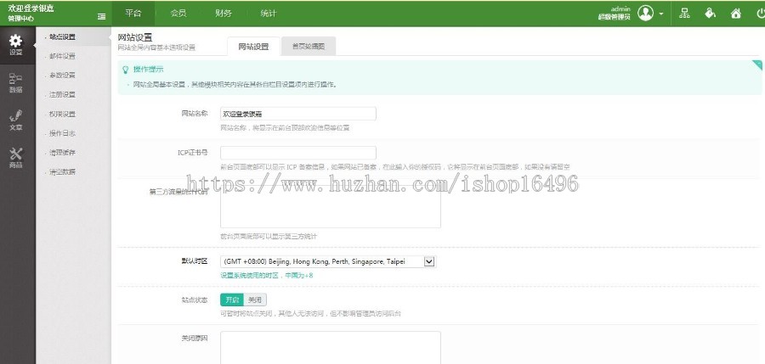The height and width of the screenshot is (364, 765).
Task: Switch to the 会员 top menu
Action: click(178, 14)
